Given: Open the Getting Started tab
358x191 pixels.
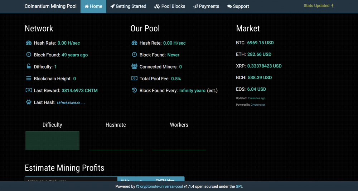Looking at the screenshot, I should 128,6.
